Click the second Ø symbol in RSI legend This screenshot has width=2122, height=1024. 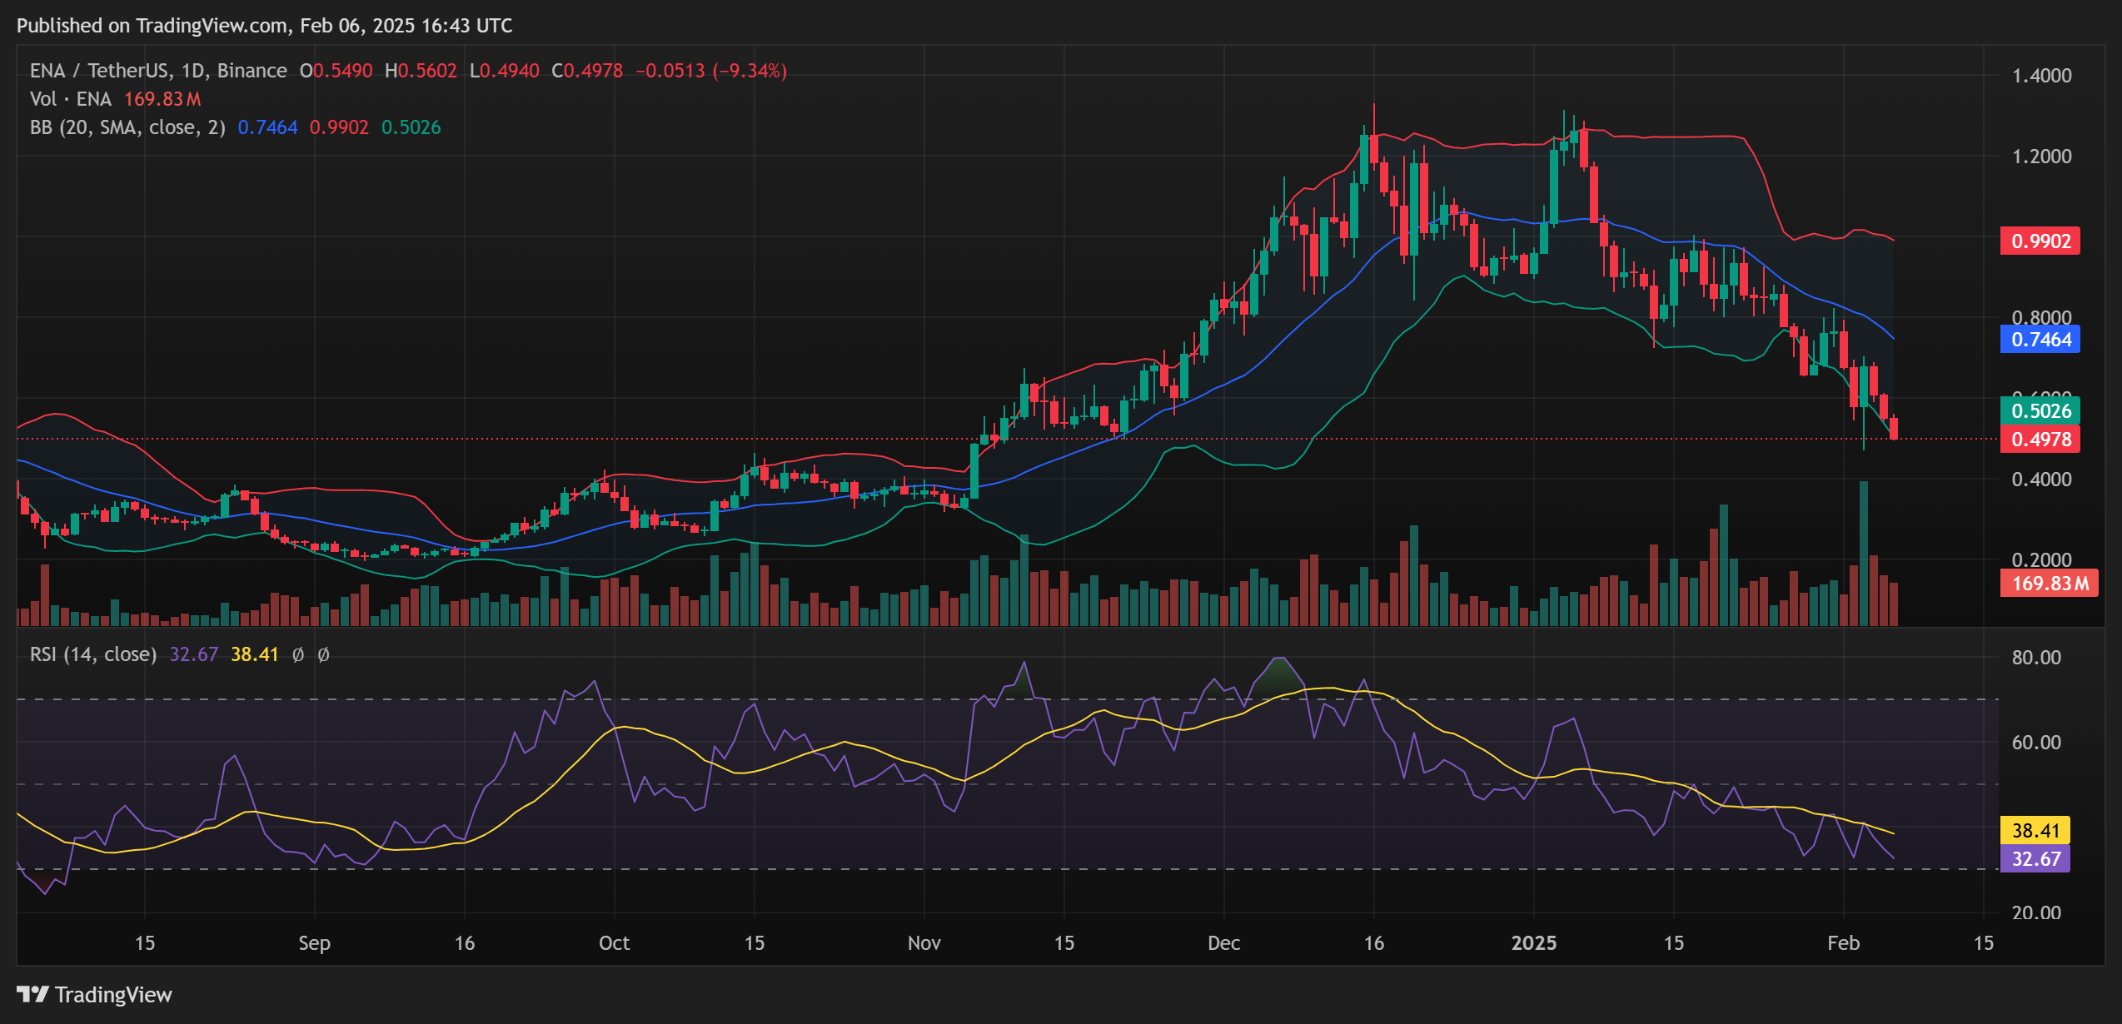pyautogui.click(x=322, y=654)
